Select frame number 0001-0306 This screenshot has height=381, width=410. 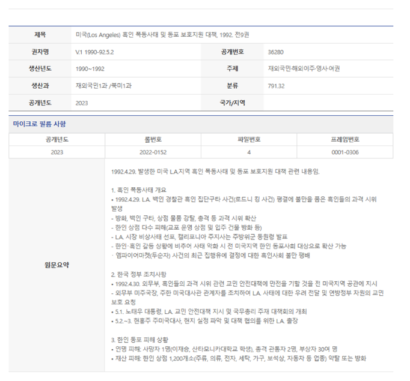pyautogui.click(x=345, y=152)
